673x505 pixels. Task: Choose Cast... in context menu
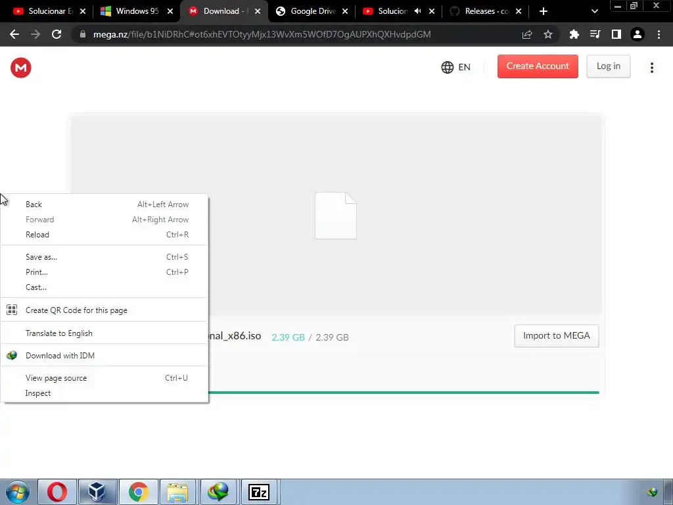(x=104, y=287)
